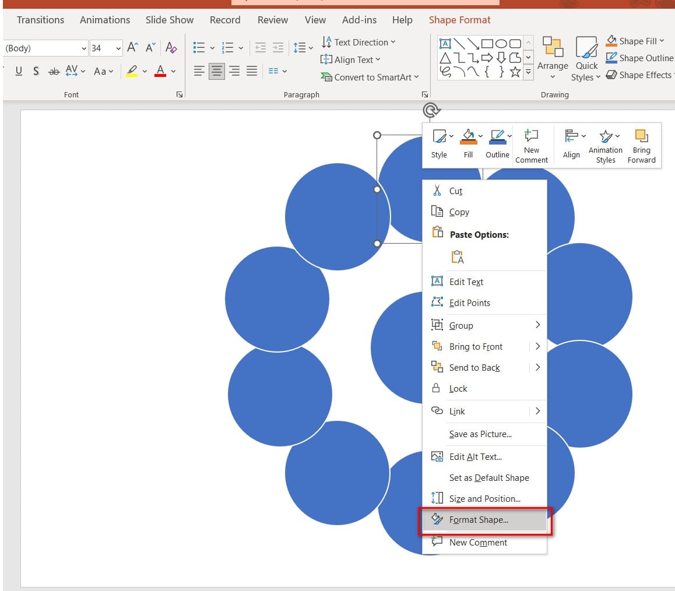Clear all formatting with eraser icon

171,47
